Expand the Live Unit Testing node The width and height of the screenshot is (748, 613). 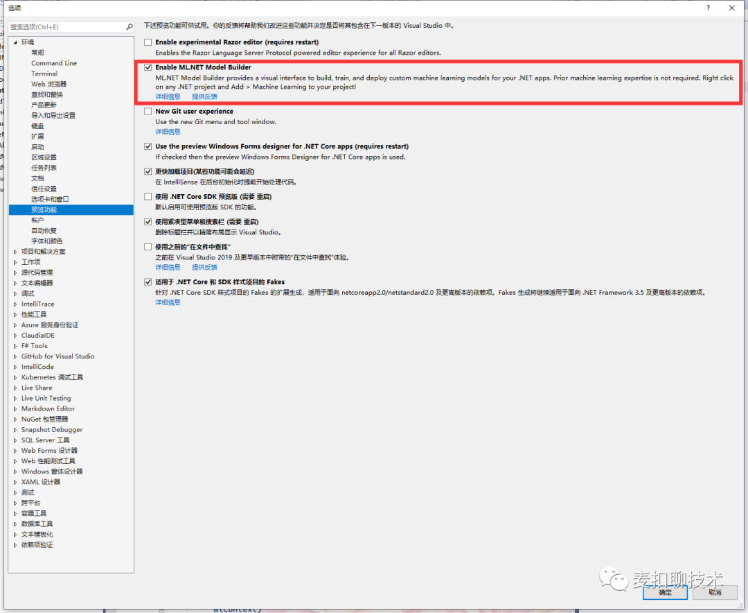(x=15, y=399)
